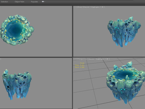The width and height of the screenshot is (145, 109).
Task: Click the Polys count statistic
Action: (x=79, y=65)
